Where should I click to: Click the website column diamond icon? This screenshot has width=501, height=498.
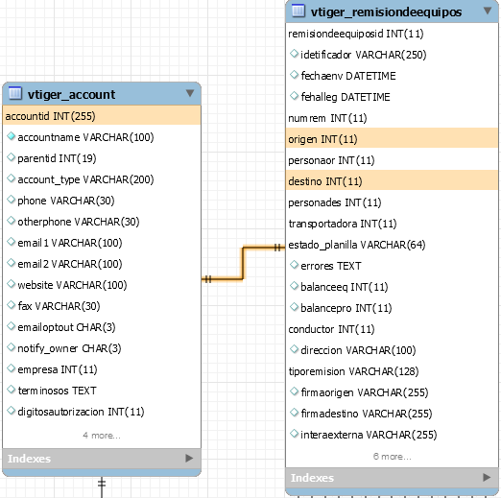(x=12, y=284)
